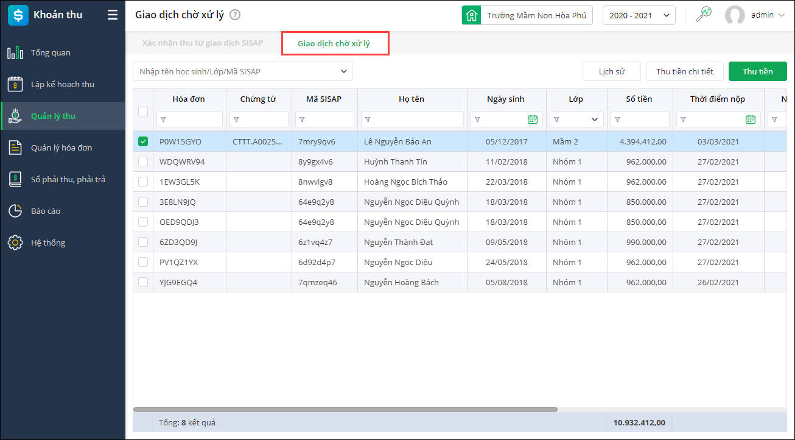The height and width of the screenshot is (440, 795).
Task: Check the row with invoice OED9QDJ3
Action: 143,222
